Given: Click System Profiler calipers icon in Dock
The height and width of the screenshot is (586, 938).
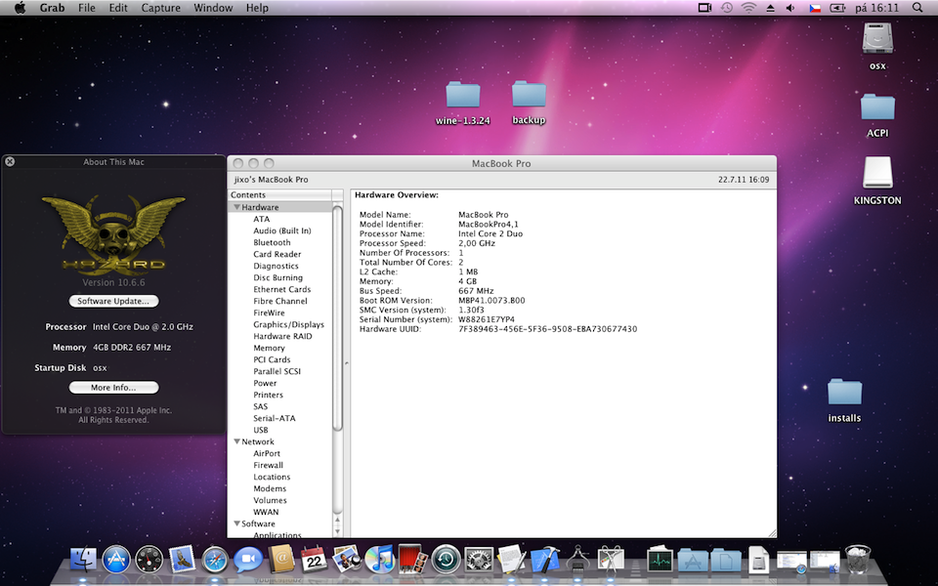Looking at the screenshot, I should (577, 560).
